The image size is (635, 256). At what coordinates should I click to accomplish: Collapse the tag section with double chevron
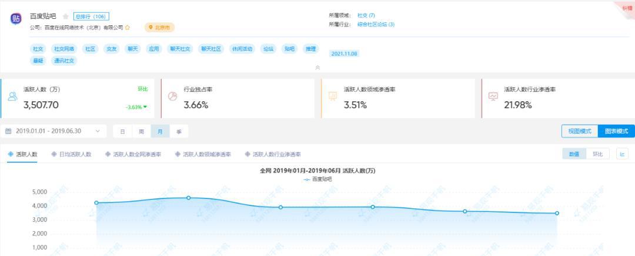[x=317, y=68]
